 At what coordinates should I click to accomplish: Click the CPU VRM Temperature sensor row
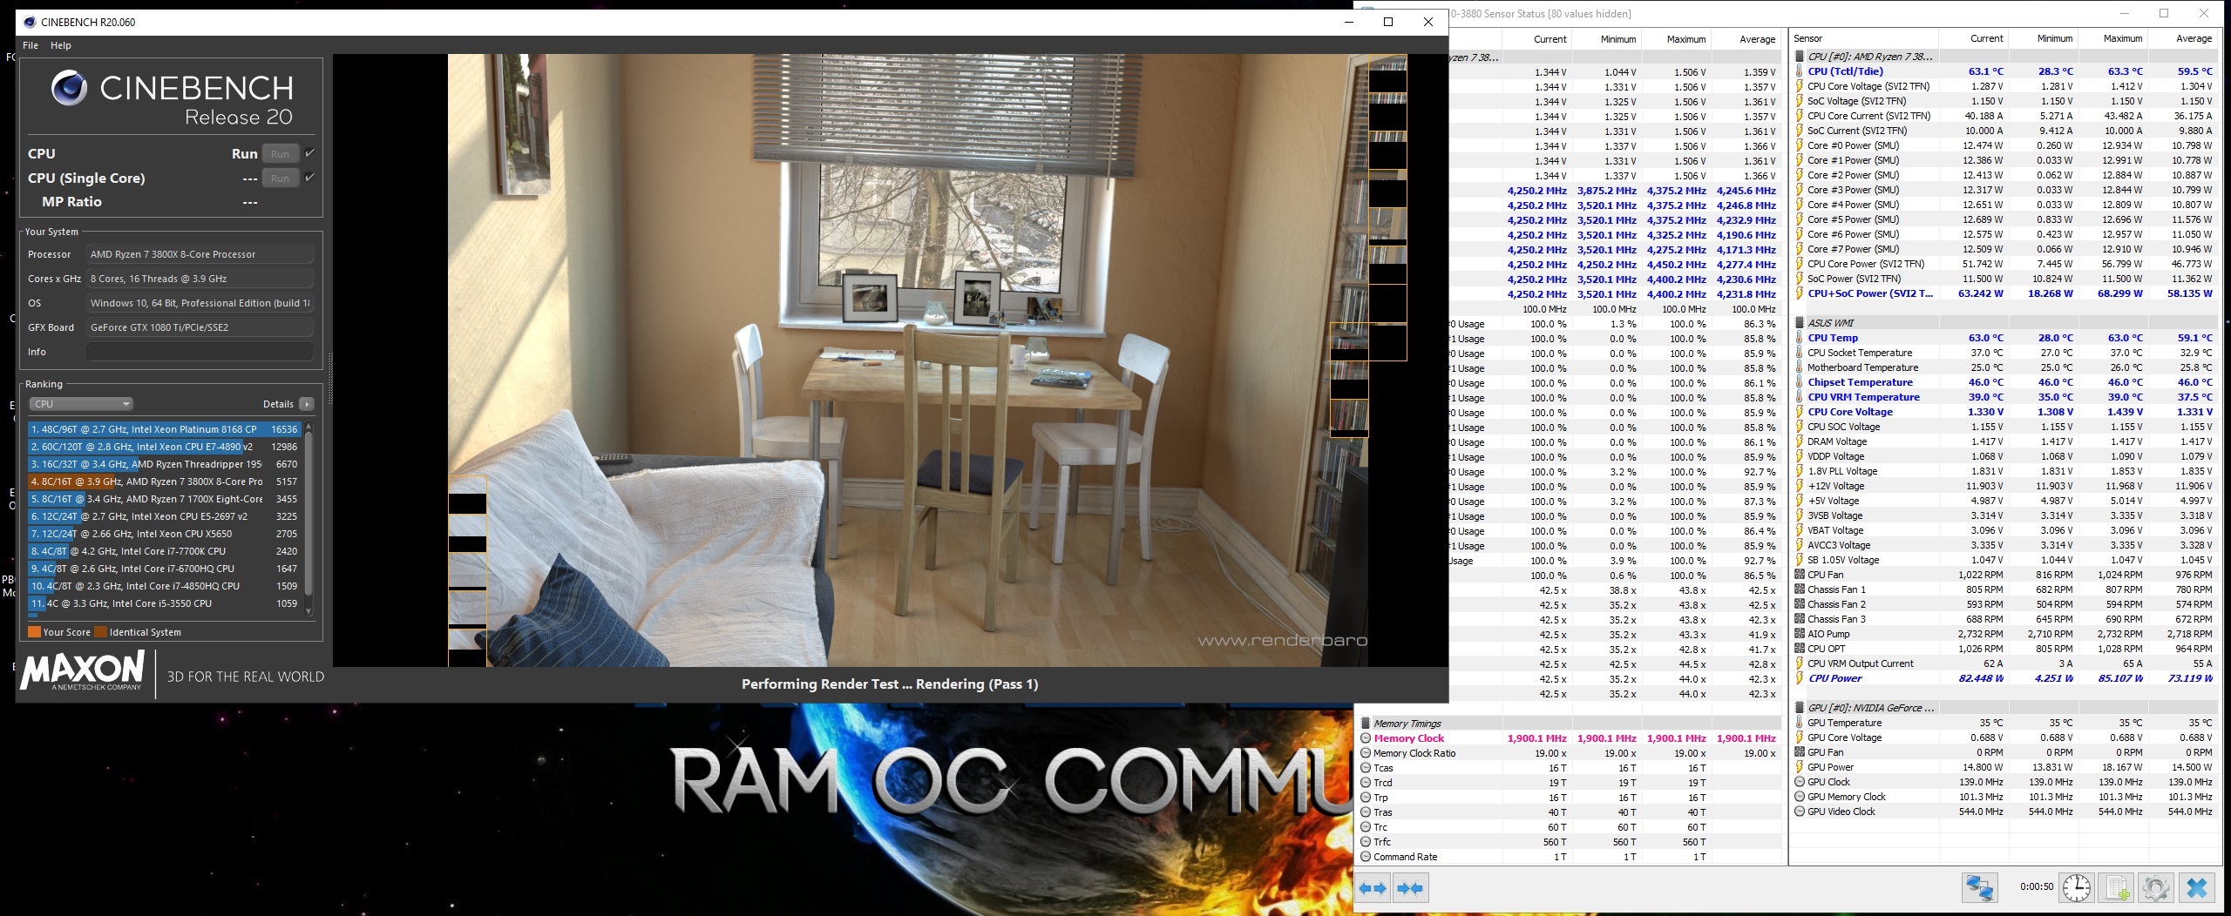pos(2004,397)
